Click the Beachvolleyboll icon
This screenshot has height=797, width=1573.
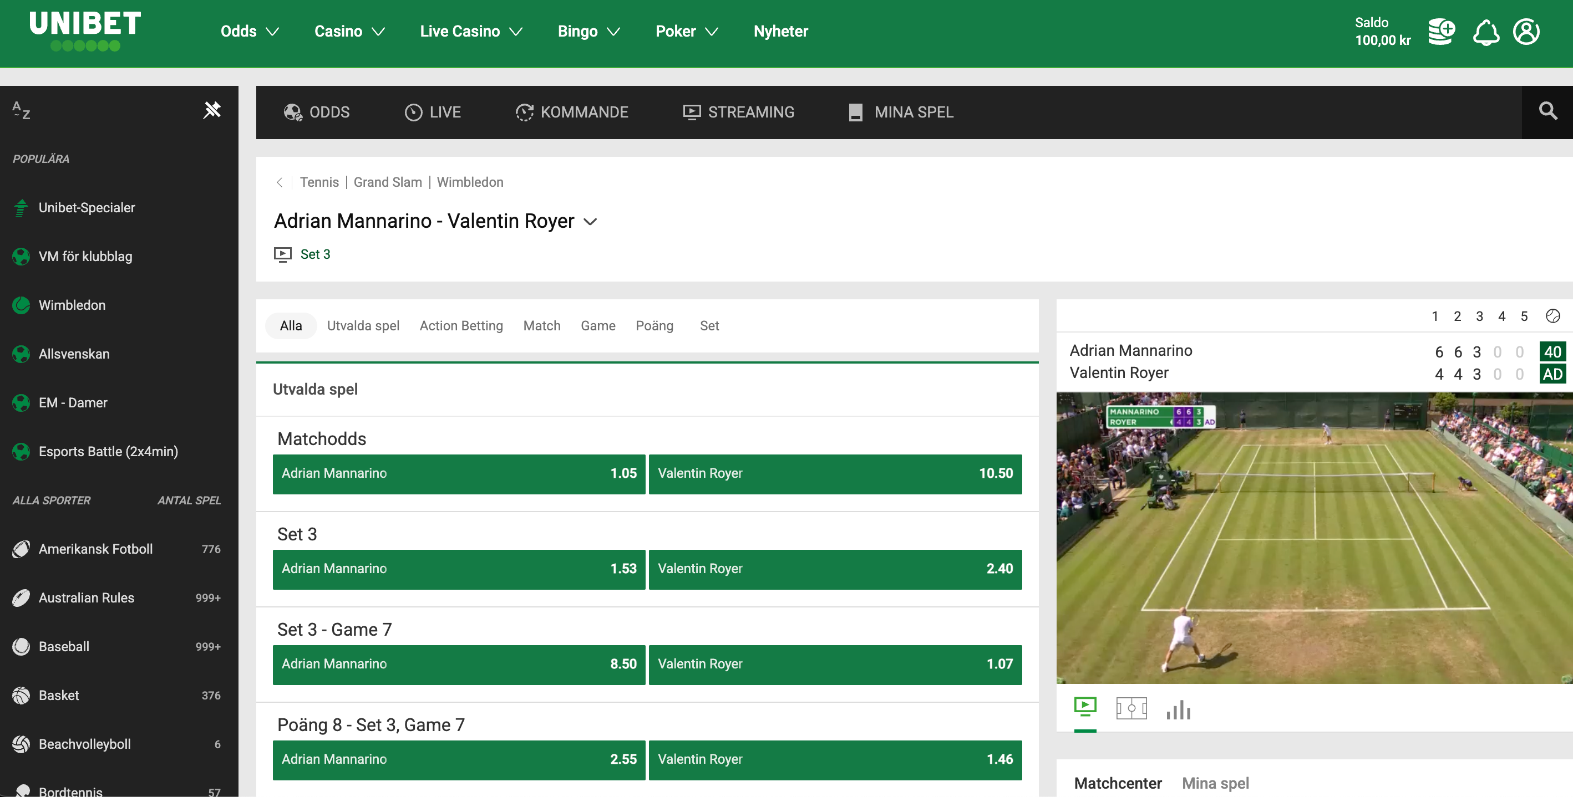coord(21,744)
